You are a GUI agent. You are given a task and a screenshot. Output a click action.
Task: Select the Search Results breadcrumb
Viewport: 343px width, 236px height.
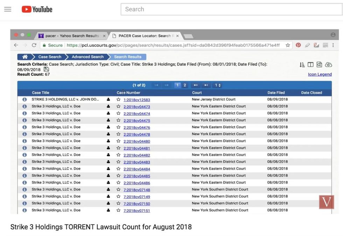(127, 57)
